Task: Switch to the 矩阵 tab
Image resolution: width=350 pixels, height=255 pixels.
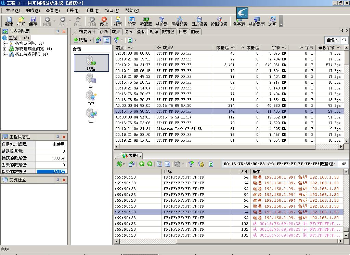Action: (154, 32)
